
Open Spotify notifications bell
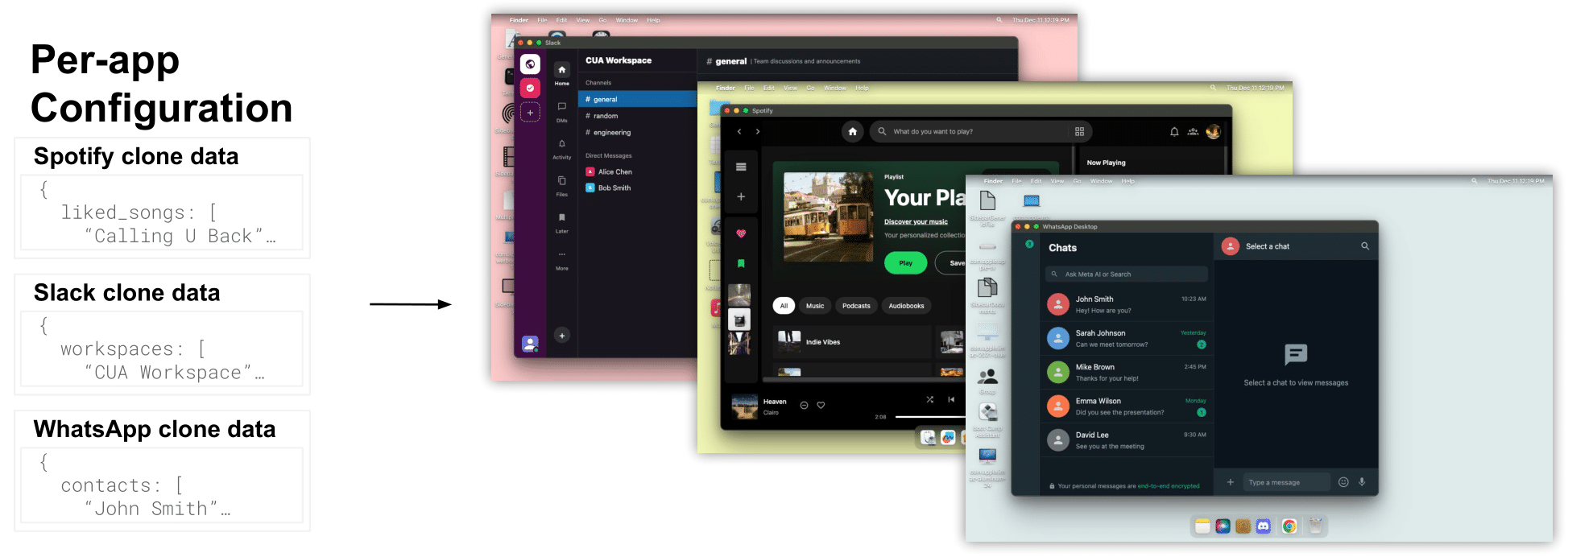point(1173,132)
